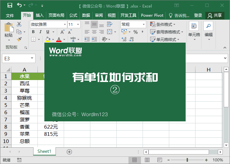Click the 共享 share button
Screen dimensions: 230x164
215,15
